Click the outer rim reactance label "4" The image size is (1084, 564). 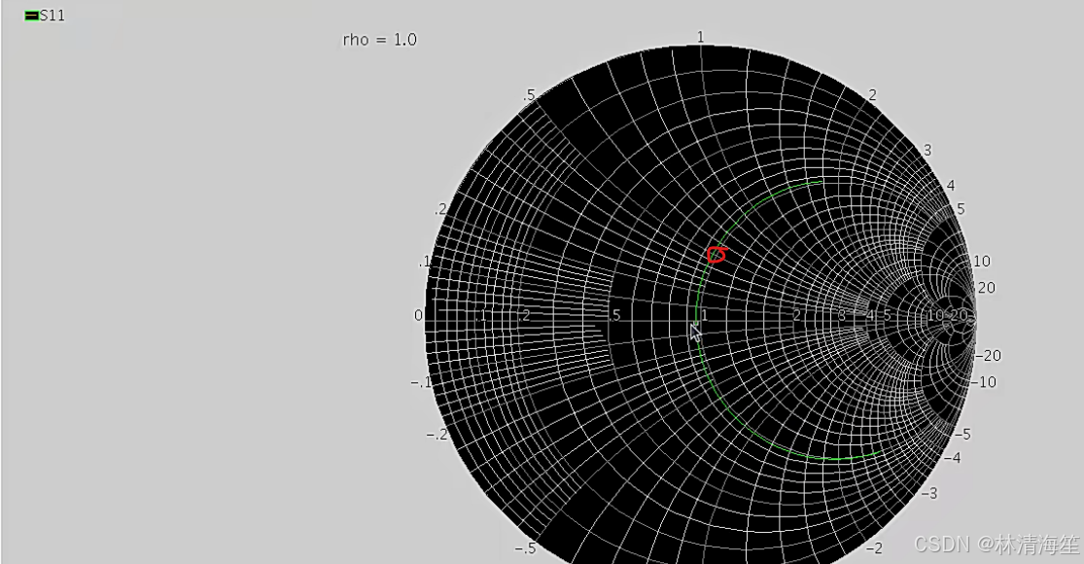[x=951, y=185]
